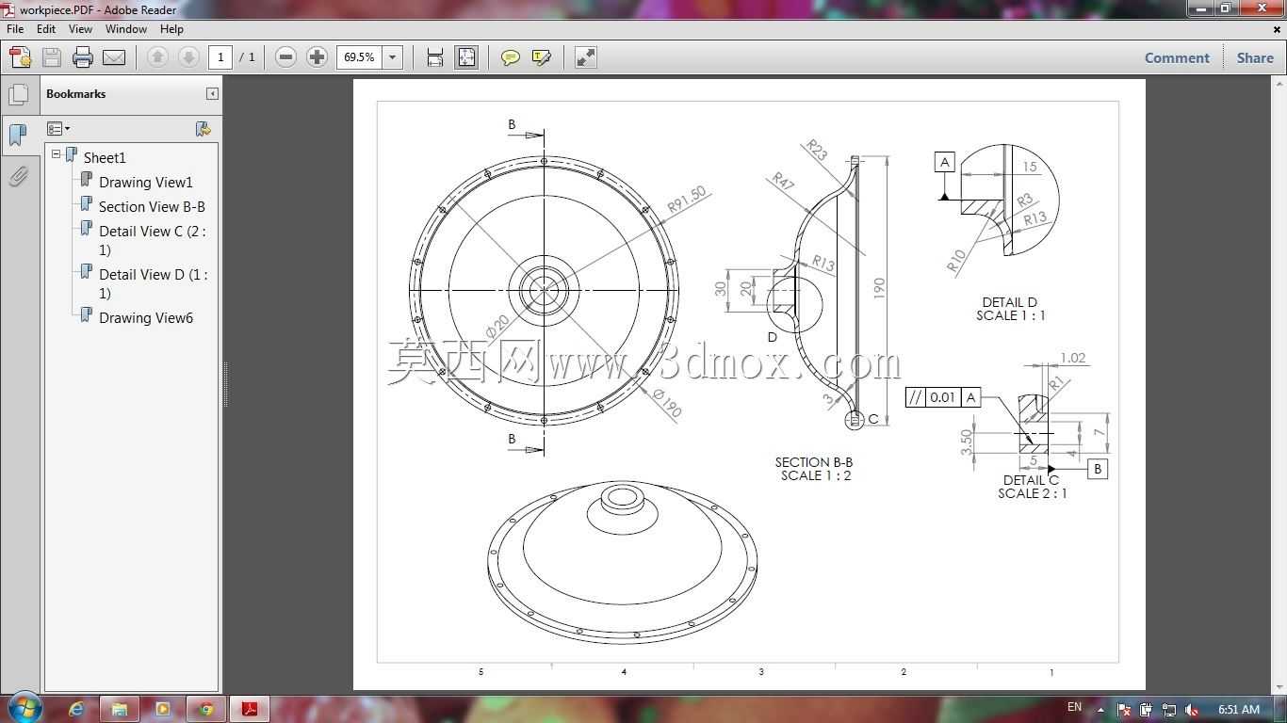Screen dimensions: 1287x723
Task: Print the document using the printer icon
Action: 83,57
